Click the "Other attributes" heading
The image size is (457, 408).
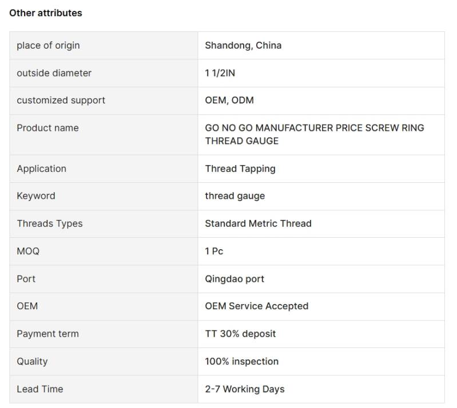point(46,13)
